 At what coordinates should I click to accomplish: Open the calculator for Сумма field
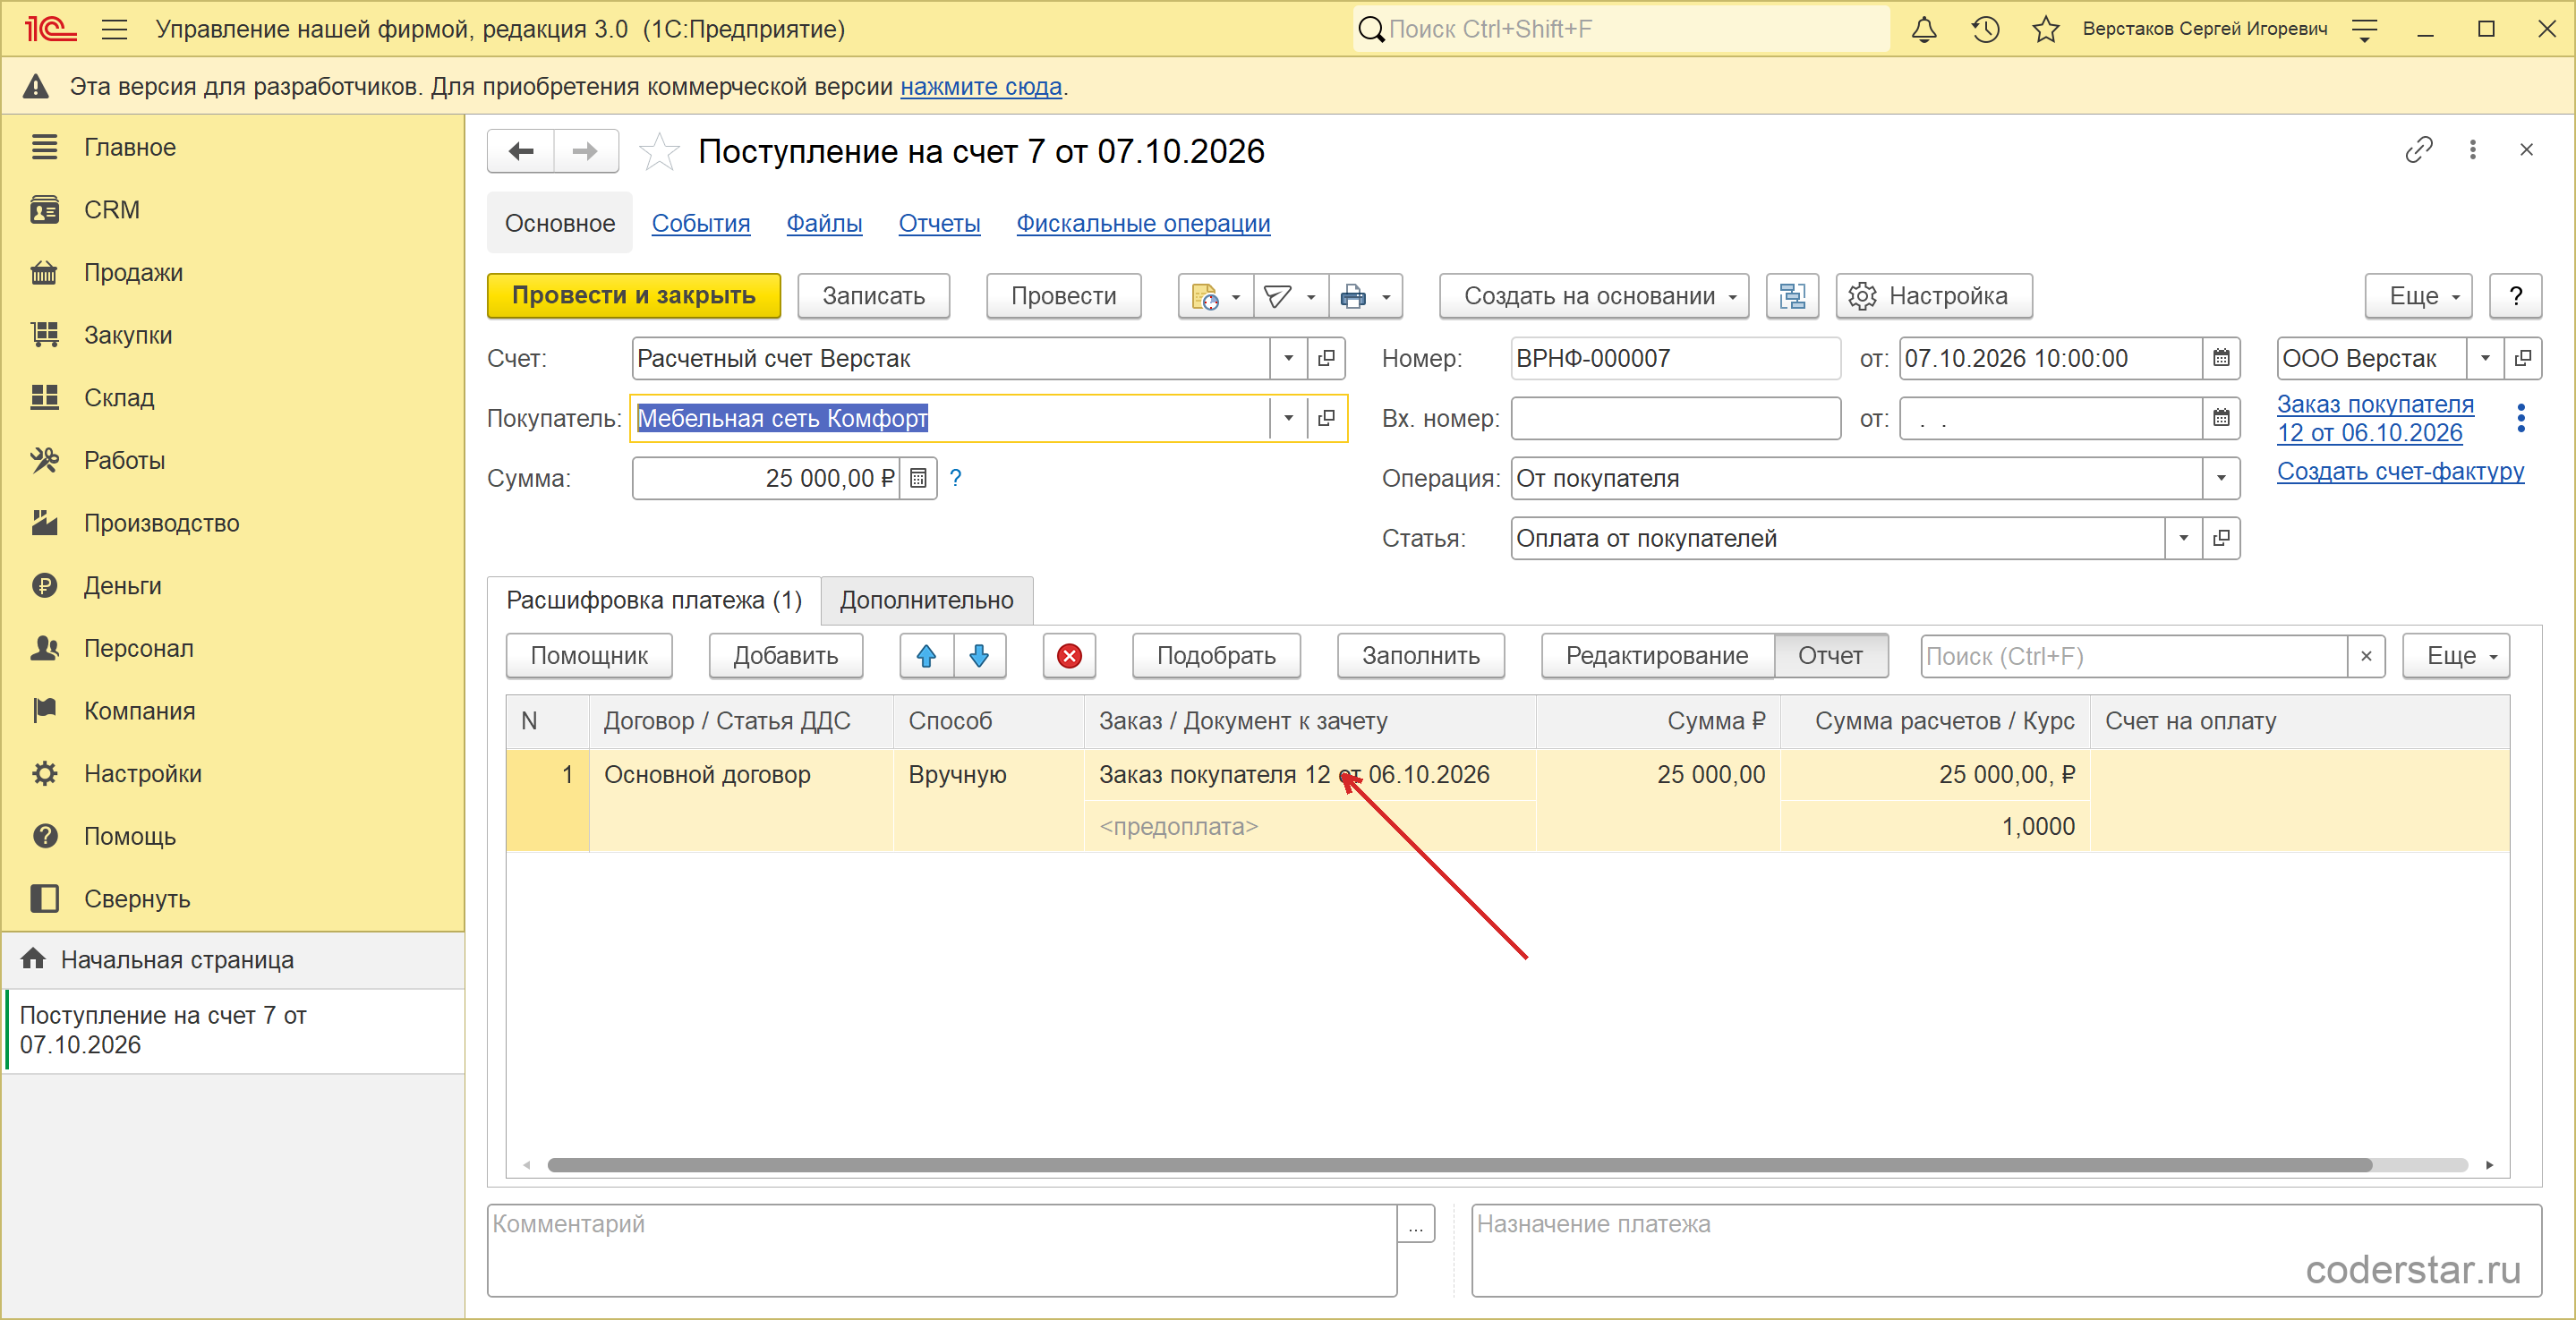coord(918,478)
